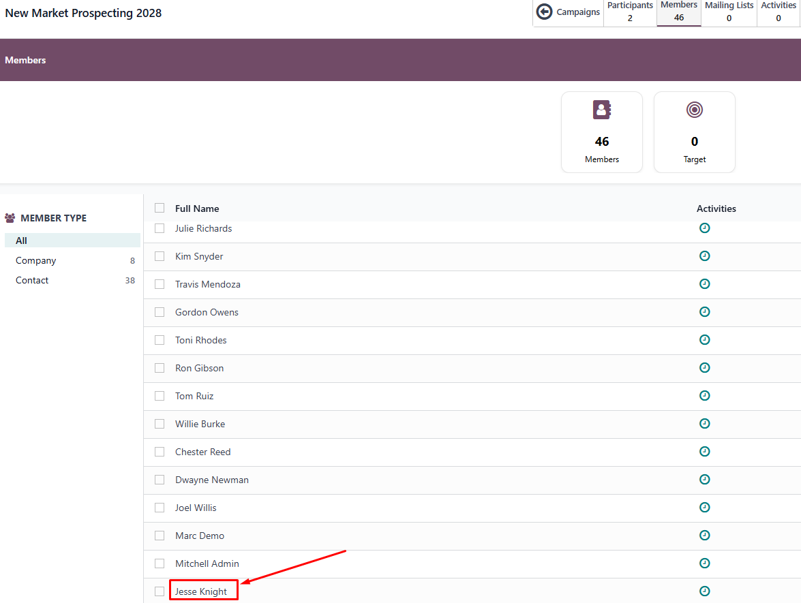Image resolution: width=801 pixels, height=603 pixels.
Task: Click activity clock icon for Ron Gibson
Action: (705, 368)
